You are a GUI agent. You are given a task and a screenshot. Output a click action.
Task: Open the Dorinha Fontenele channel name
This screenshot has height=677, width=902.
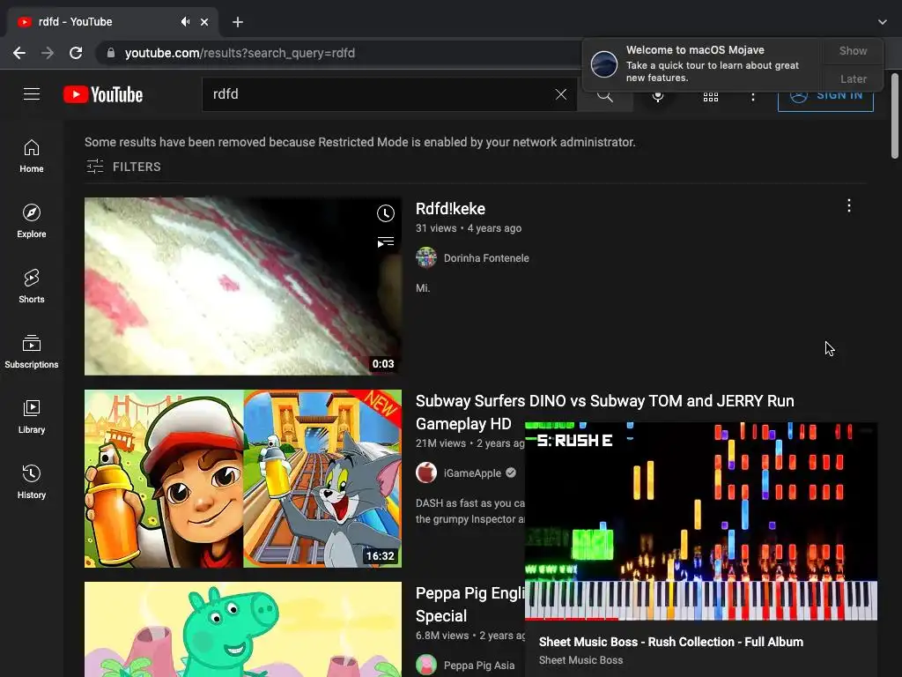point(486,258)
